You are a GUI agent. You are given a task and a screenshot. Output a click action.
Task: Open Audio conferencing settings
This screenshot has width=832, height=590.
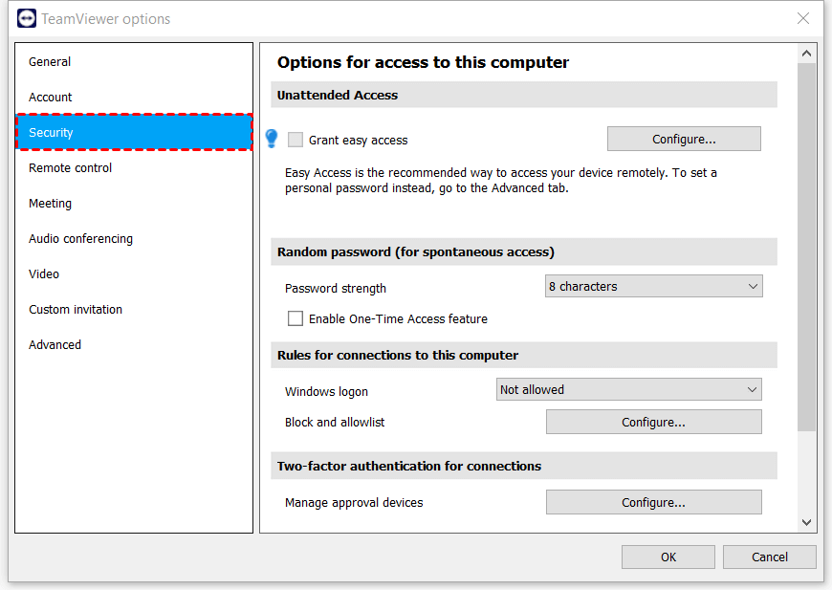[81, 239]
